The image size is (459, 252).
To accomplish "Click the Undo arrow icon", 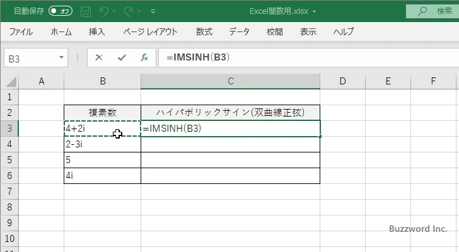I will pyautogui.click(x=103, y=11).
